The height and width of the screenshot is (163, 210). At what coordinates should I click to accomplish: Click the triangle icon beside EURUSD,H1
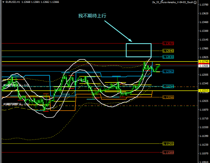pyautogui.click(x=3, y=2)
